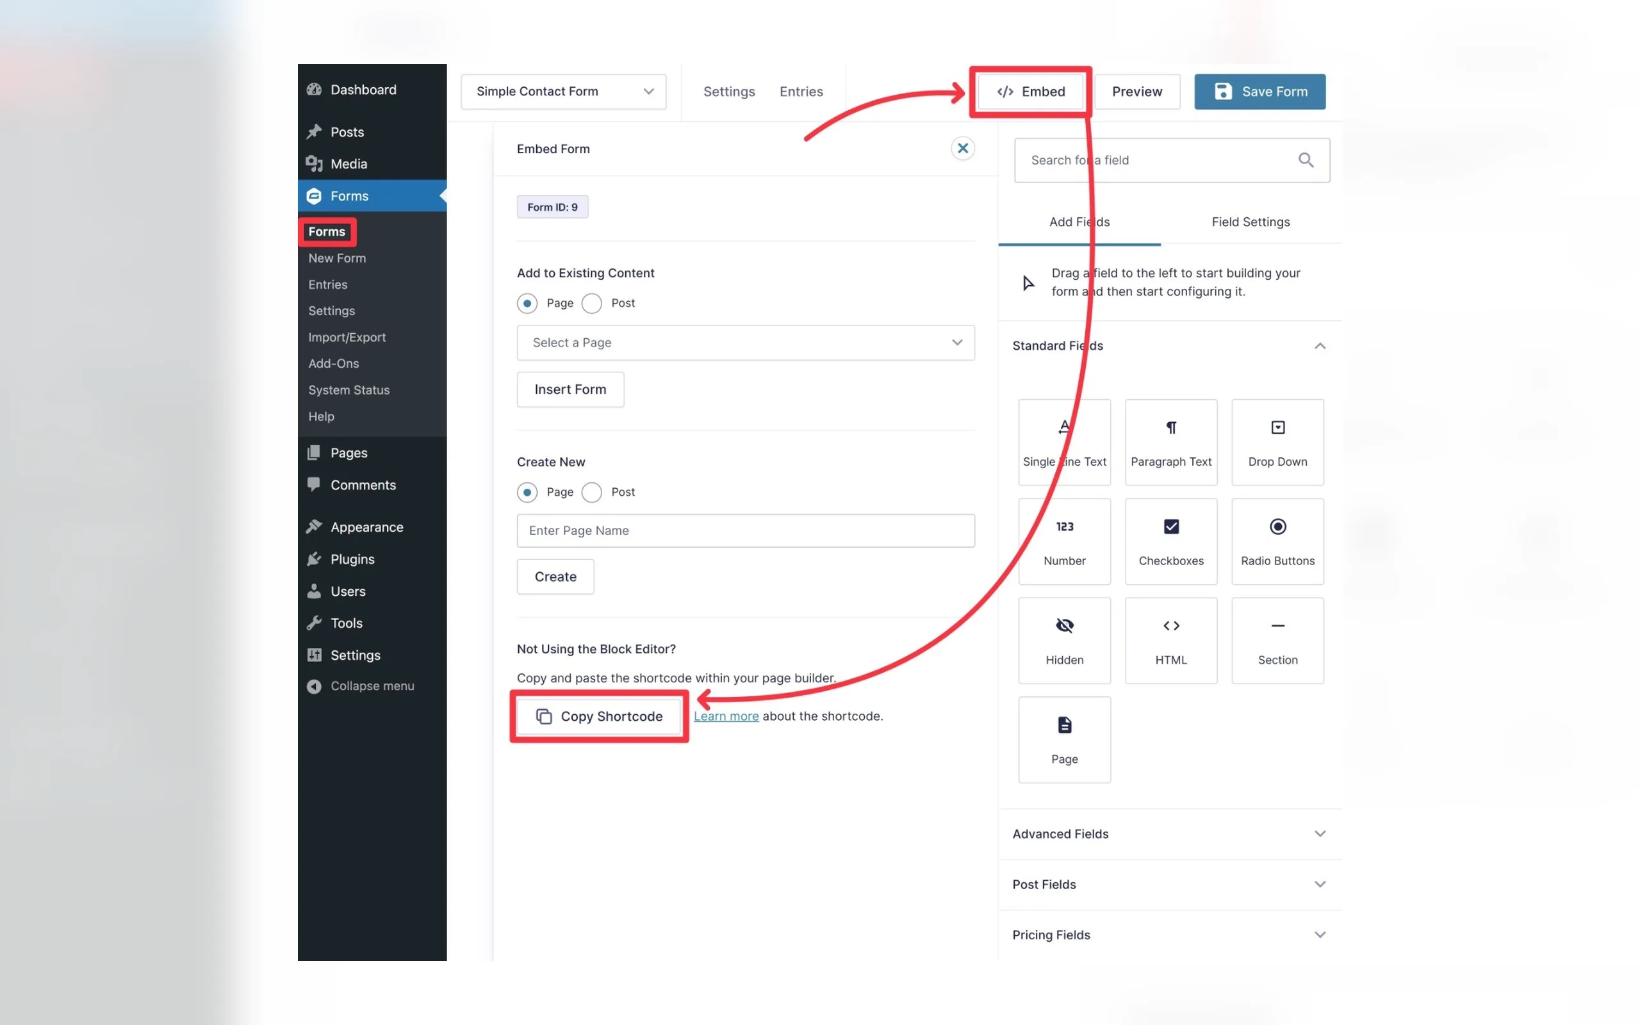Switch to the Add Fields tab
Image resolution: width=1640 pixels, height=1025 pixels.
[1079, 222]
